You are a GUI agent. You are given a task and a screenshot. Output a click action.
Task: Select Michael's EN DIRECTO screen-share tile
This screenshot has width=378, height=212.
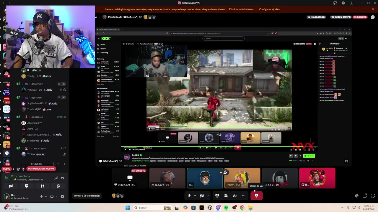coord(130,178)
